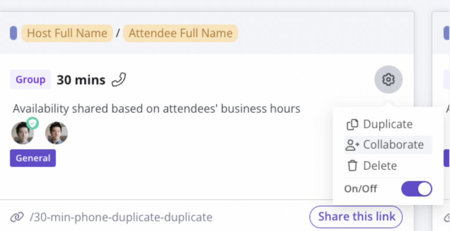Click the second attendee avatar
The image size is (450, 231).
[57, 133]
